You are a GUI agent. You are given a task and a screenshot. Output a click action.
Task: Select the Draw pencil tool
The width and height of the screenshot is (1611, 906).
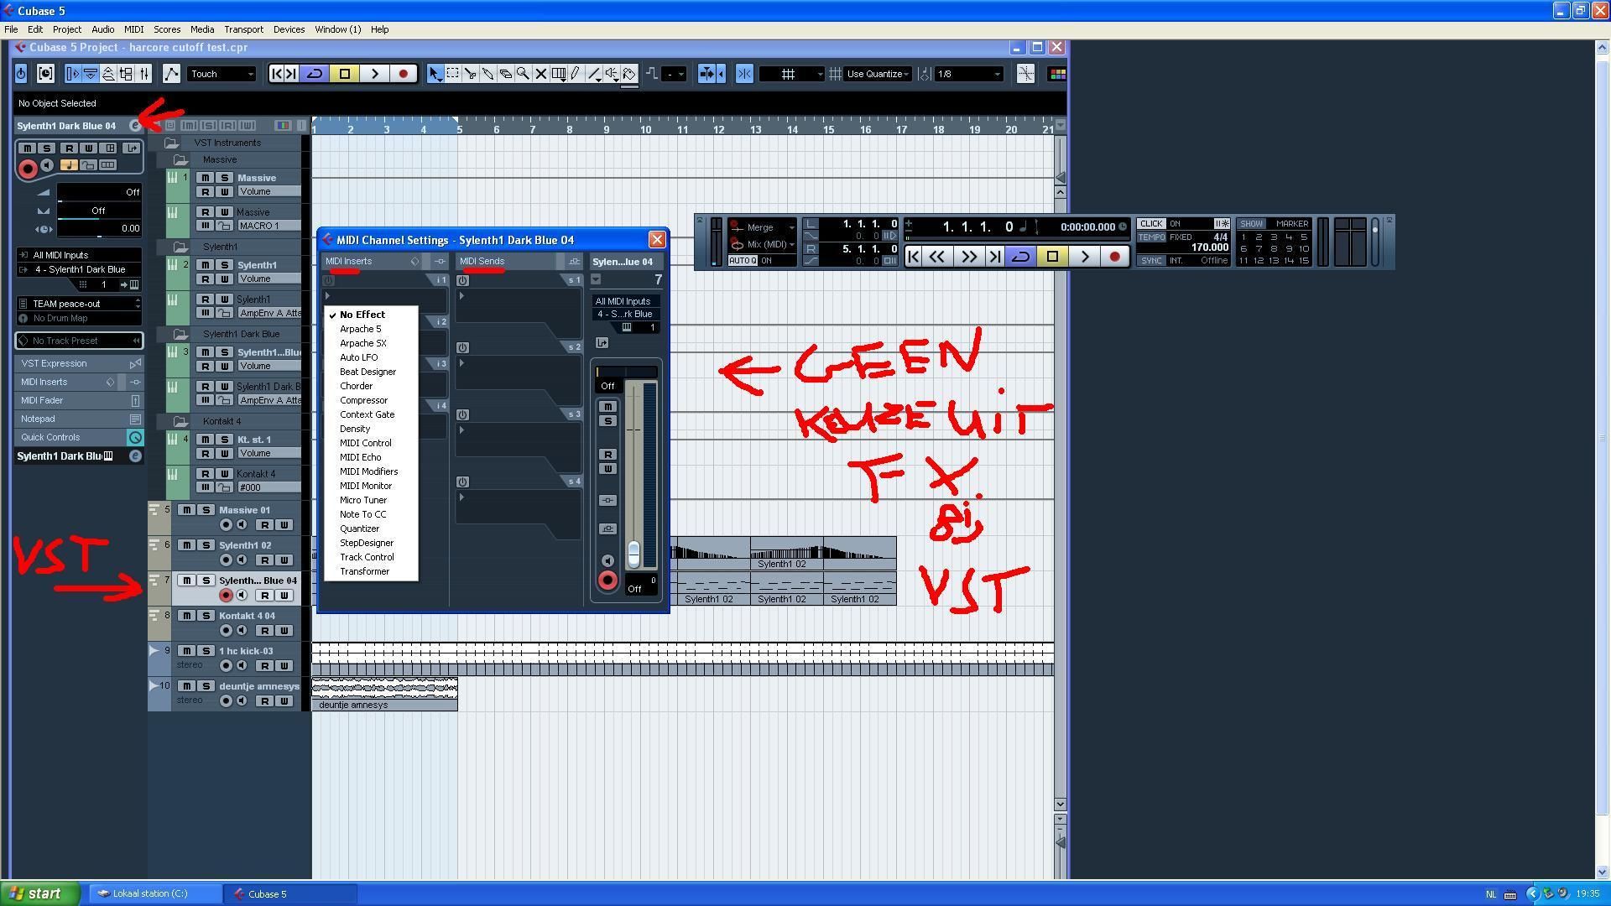(576, 74)
